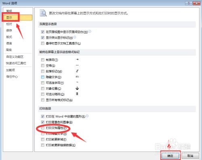202x160 pixels.
Task: Open 快速访问工具栏 settings
Action: [16, 63]
